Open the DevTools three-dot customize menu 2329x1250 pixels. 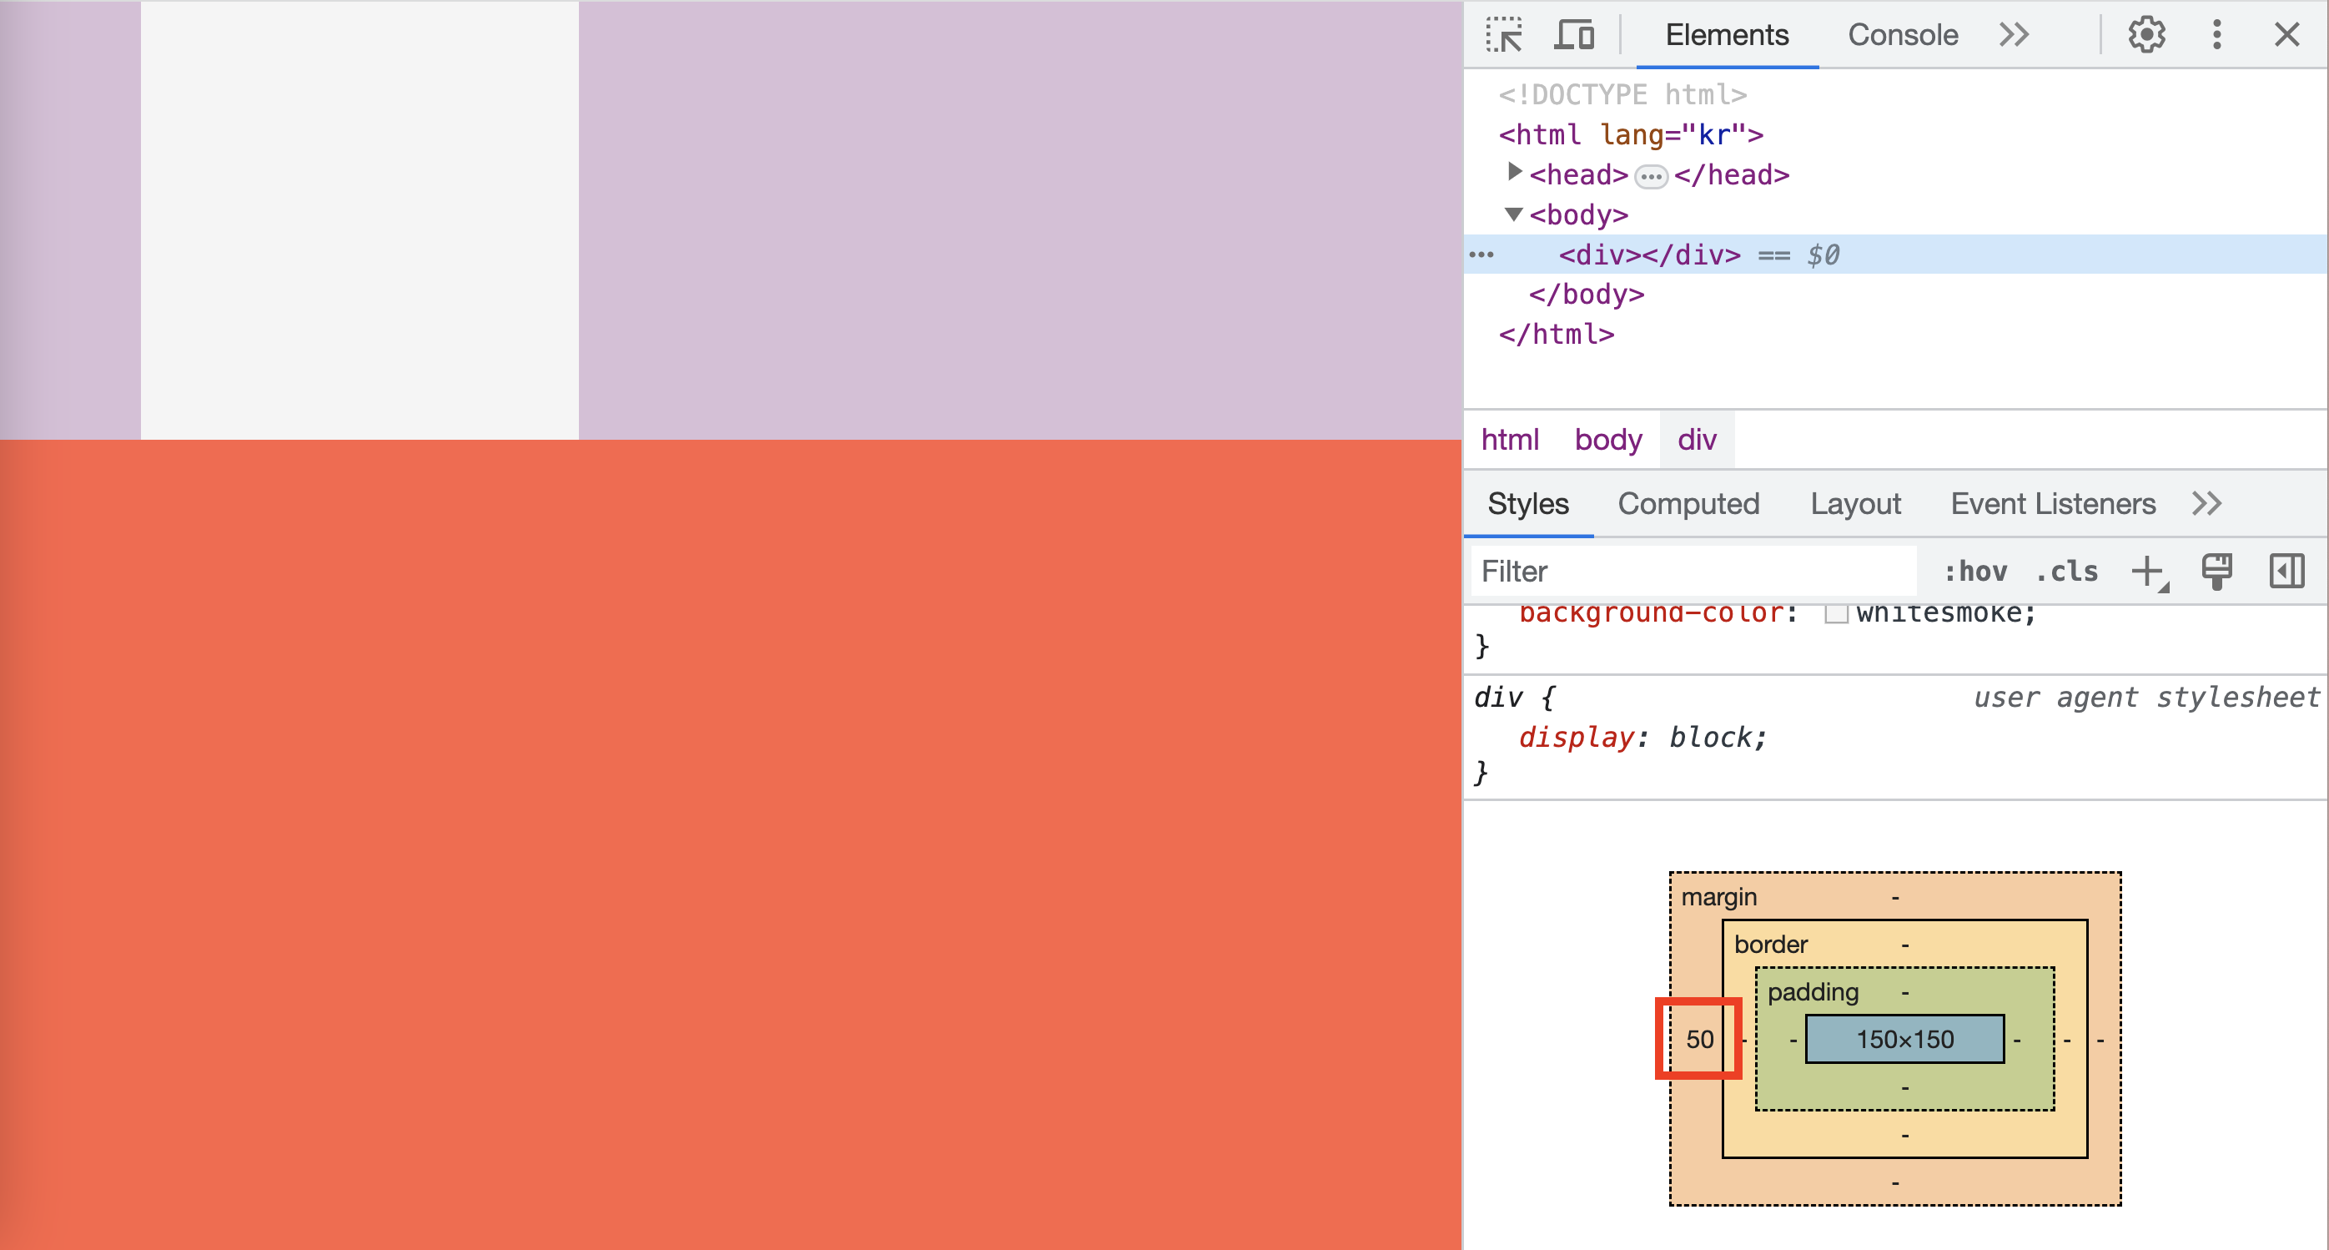2216,35
